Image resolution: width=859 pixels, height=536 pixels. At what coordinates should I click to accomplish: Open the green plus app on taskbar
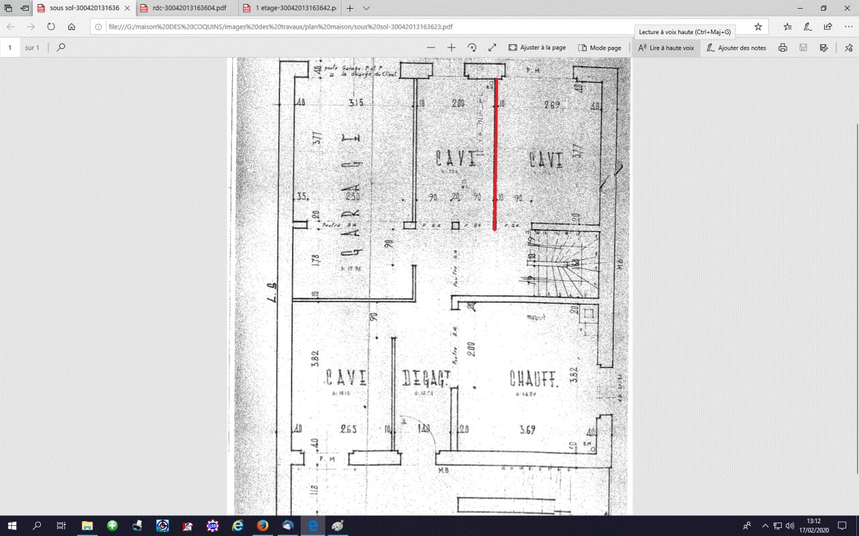click(x=112, y=526)
